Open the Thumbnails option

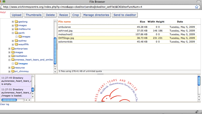click(34, 15)
